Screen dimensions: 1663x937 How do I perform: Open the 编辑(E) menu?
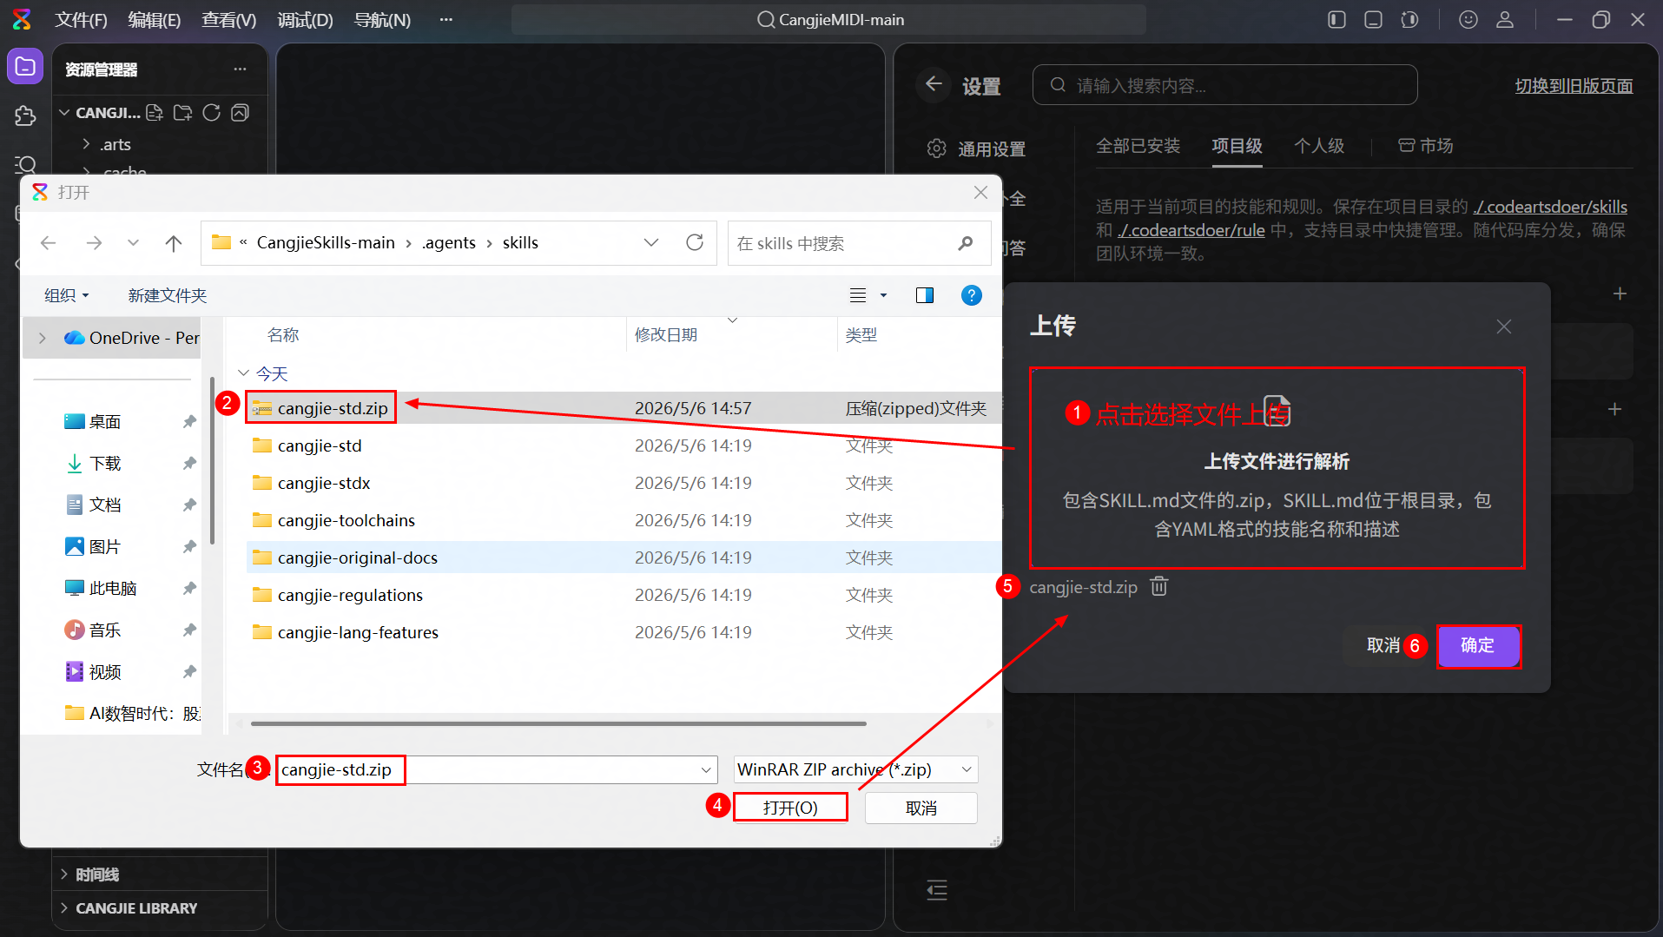(x=155, y=19)
